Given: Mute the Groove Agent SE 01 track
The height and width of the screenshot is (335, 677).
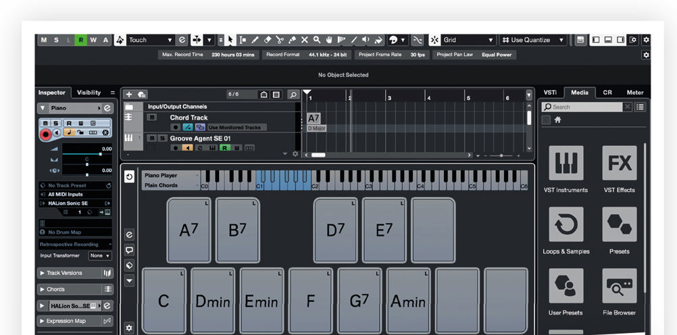Looking at the screenshot, I should click(151, 138).
